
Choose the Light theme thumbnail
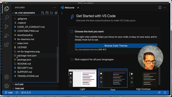tap(83, 78)
